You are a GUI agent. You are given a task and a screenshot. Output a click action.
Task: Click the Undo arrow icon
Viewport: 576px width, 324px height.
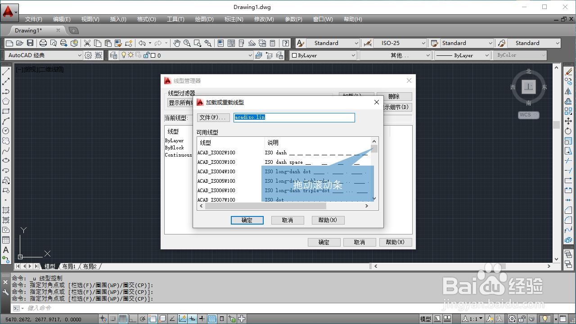[x=142, y=43]
